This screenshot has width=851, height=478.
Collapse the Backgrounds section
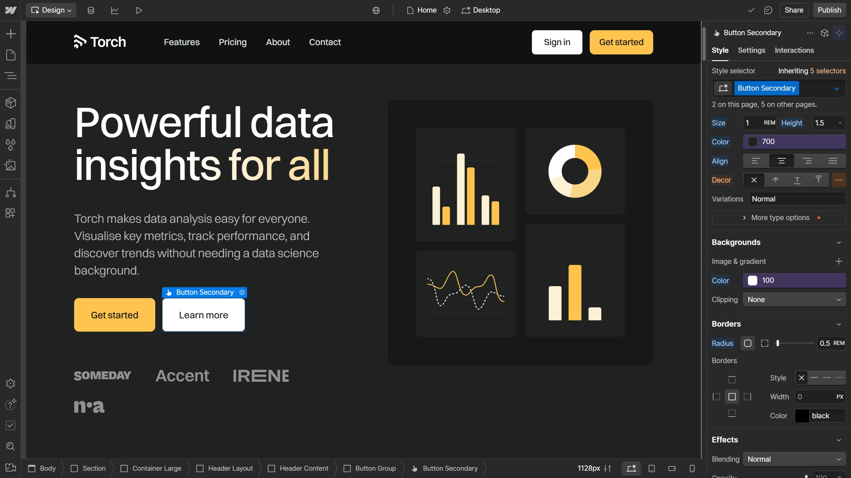(839, 243)
